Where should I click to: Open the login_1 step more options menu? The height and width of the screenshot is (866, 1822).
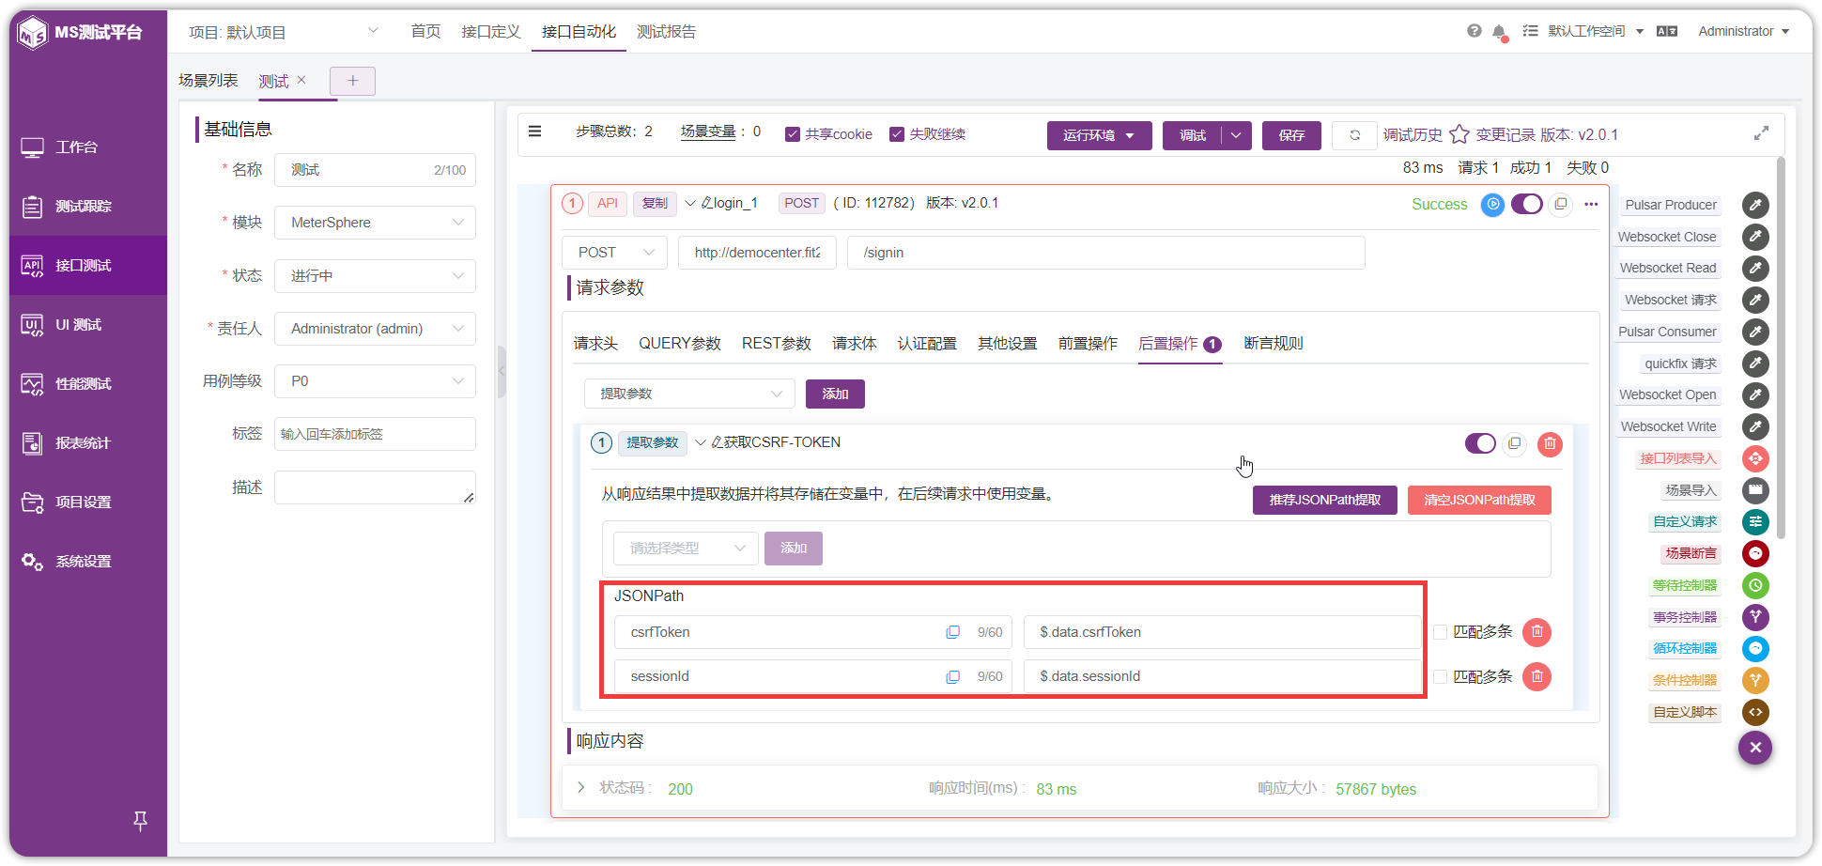[1591, 204]
